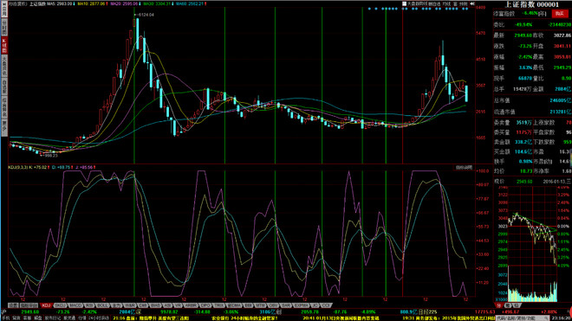
Task: Click the MA30 value in chart header
Action: point(158,3)
